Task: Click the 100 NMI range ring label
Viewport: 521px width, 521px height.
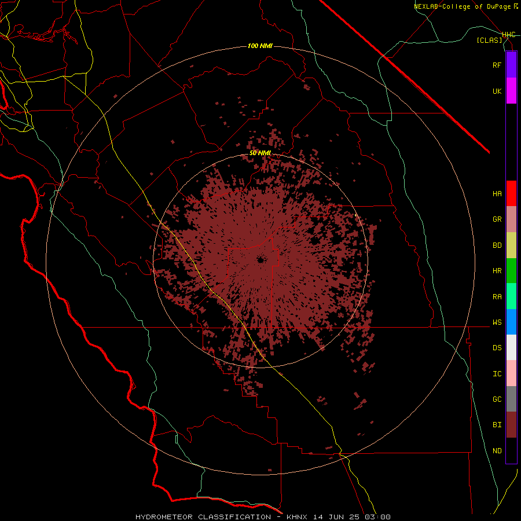Action: (x=260, y=46)
